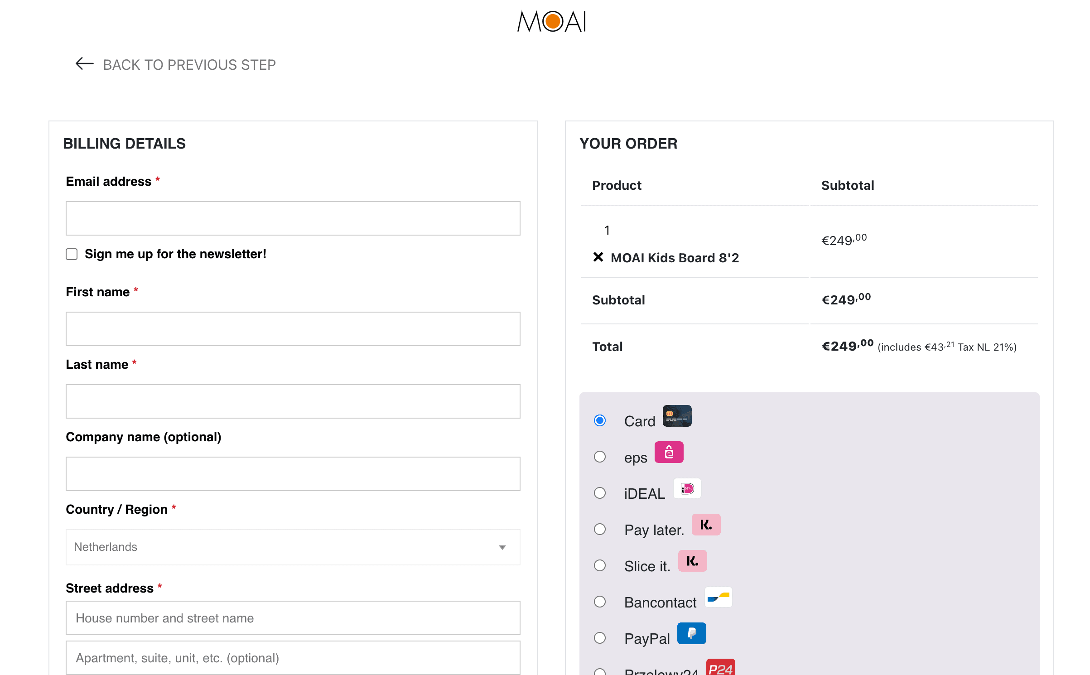Select the iDEAL payment radio button
Viewport: 1090px width, 675px height.
[600, 493]
